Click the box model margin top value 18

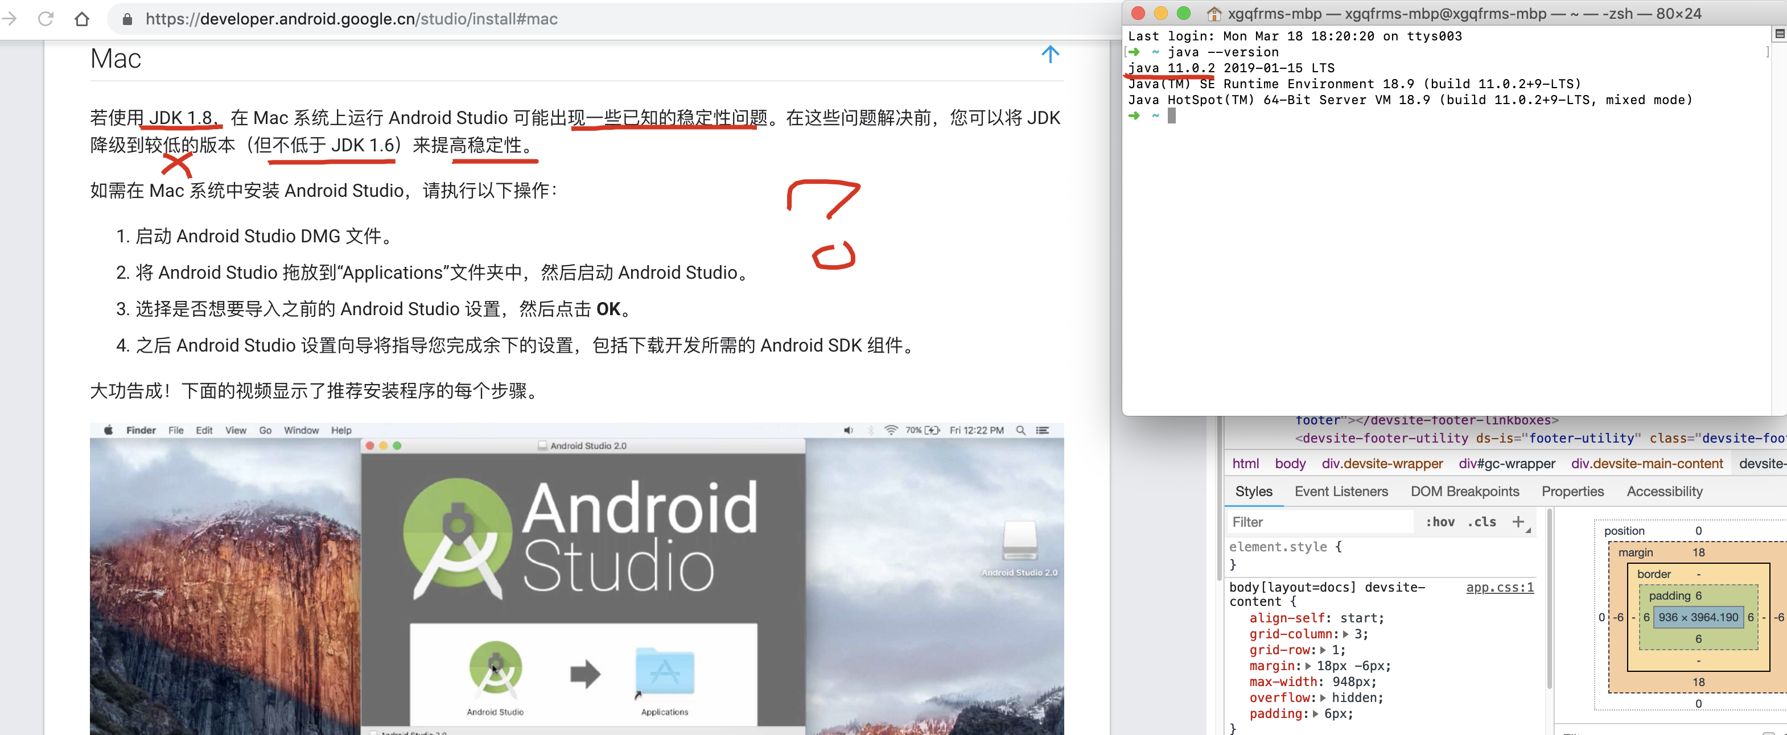1698,552
